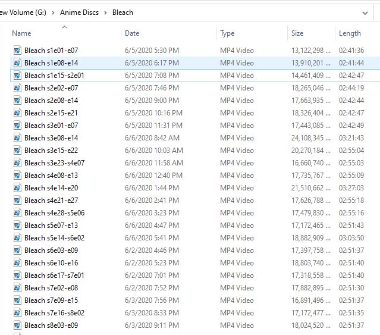Expand the chevron after Anime Discs
The width and height of the screenshot is (380, 335).
[105, 12]
